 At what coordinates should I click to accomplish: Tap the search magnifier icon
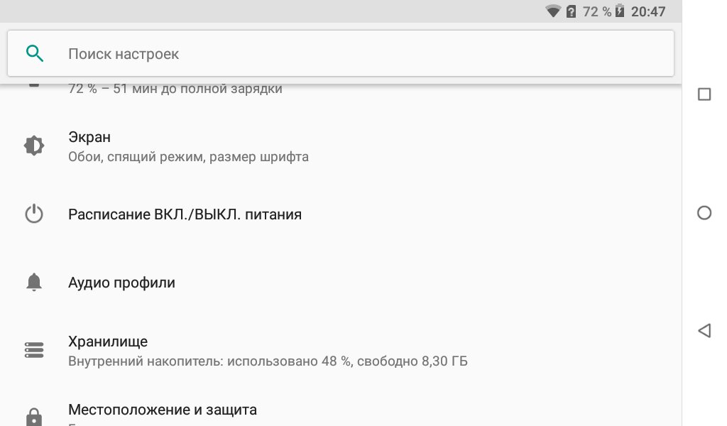[x=34, y=53]
